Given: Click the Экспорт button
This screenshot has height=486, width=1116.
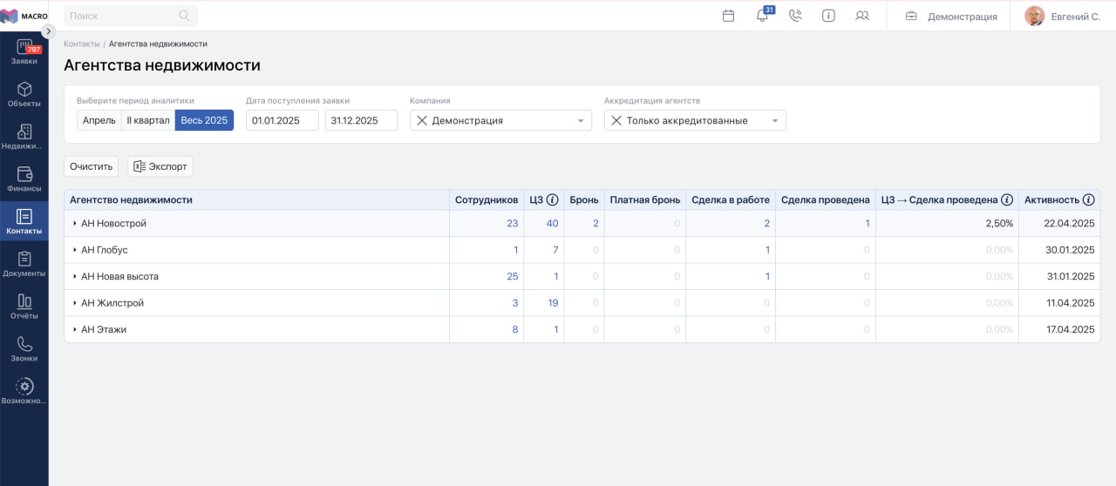Looking at the screenshot, I should pyautogui.click(x=160, y=166).
